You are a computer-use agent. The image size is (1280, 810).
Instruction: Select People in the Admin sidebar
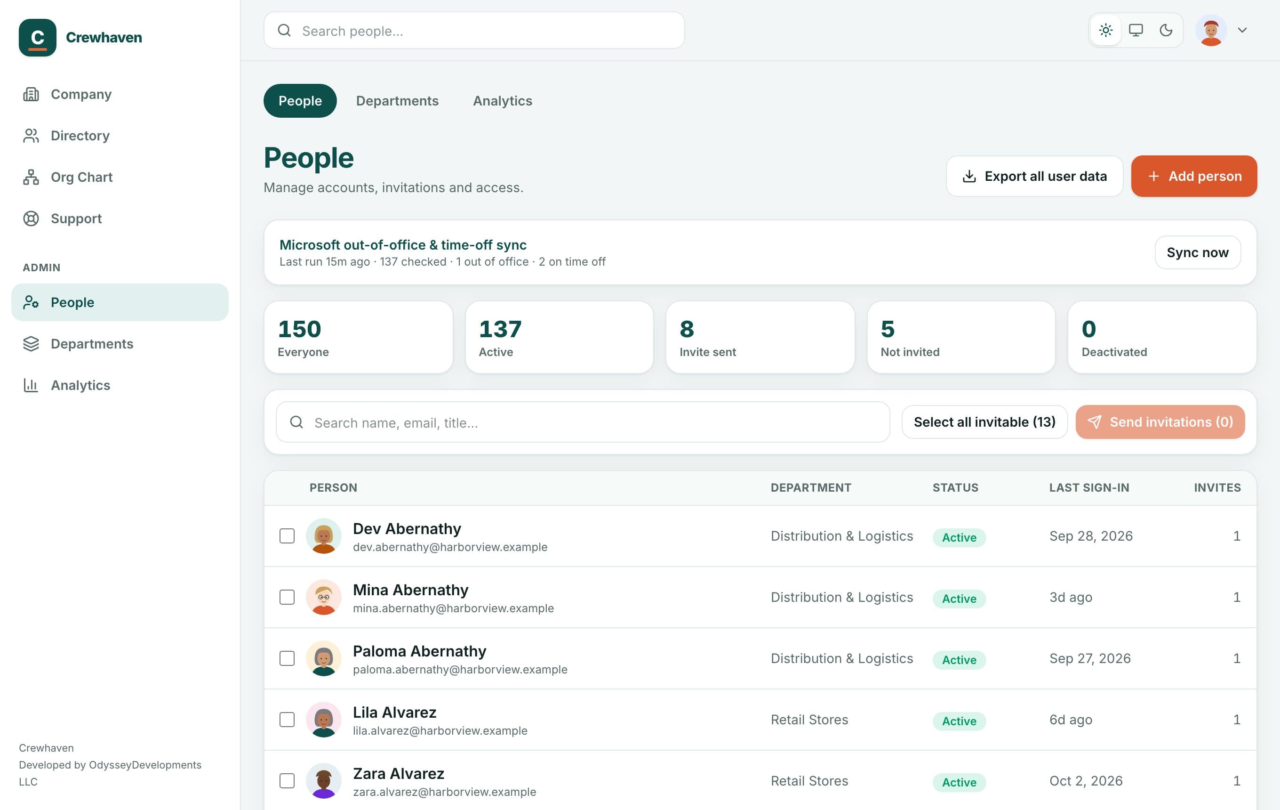coord(120,302)
